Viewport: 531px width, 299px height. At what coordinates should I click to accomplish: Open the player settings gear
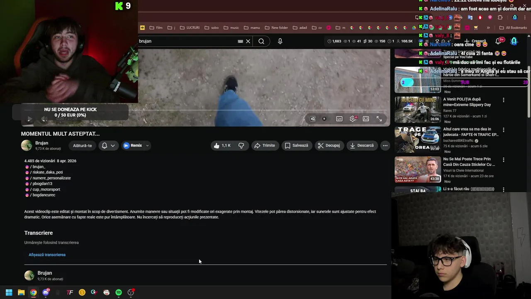[x=353, y=119]
